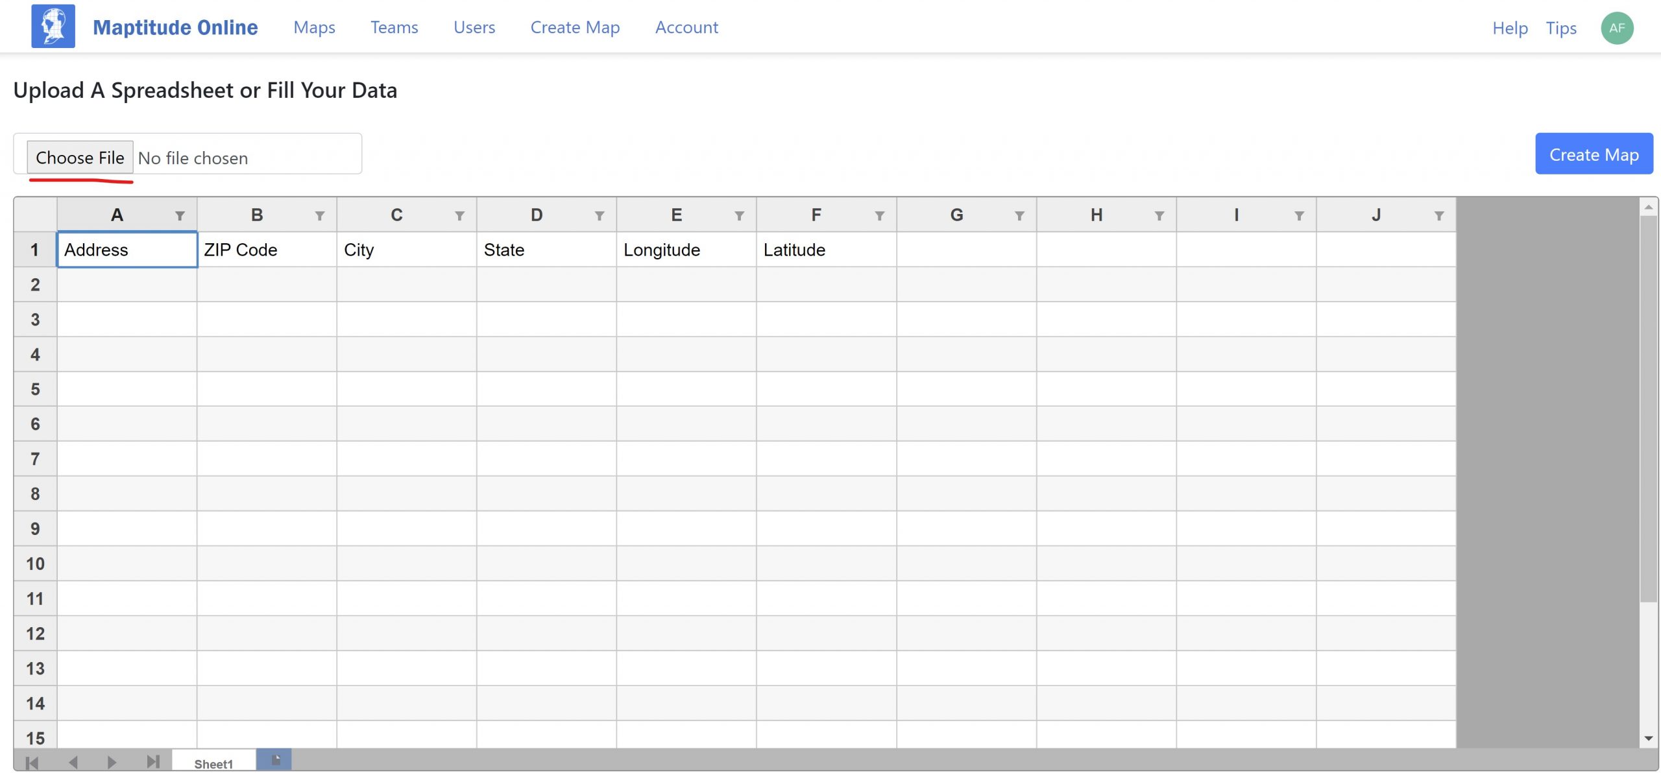Image resolution: width=1661 pixels, height=773 pixels.
Task: Go to first sheet navigation arrow
Action: [32, 762]
